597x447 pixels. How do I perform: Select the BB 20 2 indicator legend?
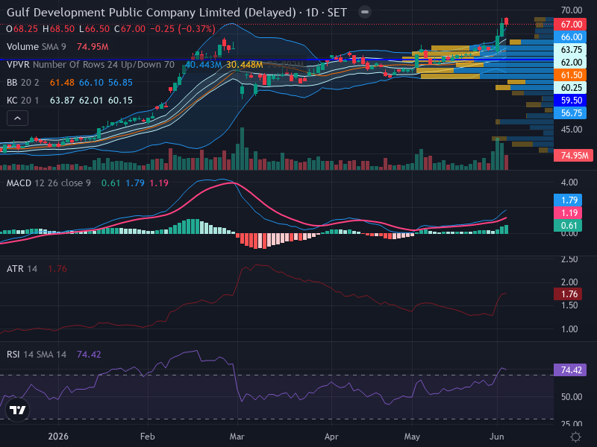pos(23,83)
